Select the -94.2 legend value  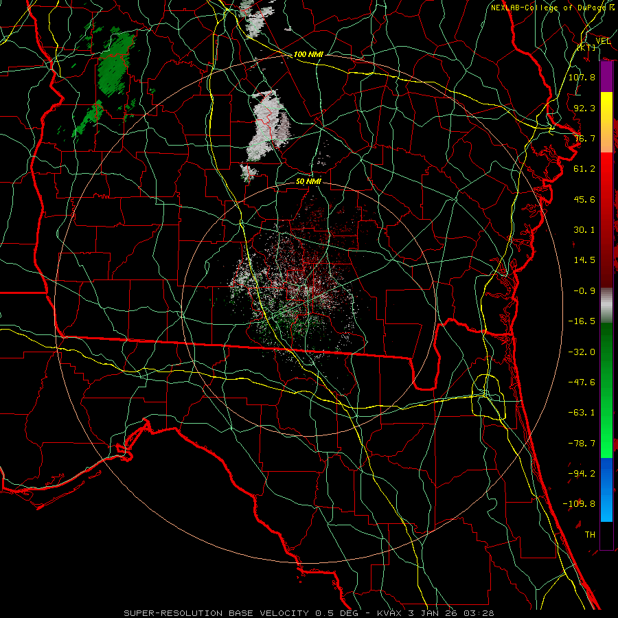click(582, 474)
